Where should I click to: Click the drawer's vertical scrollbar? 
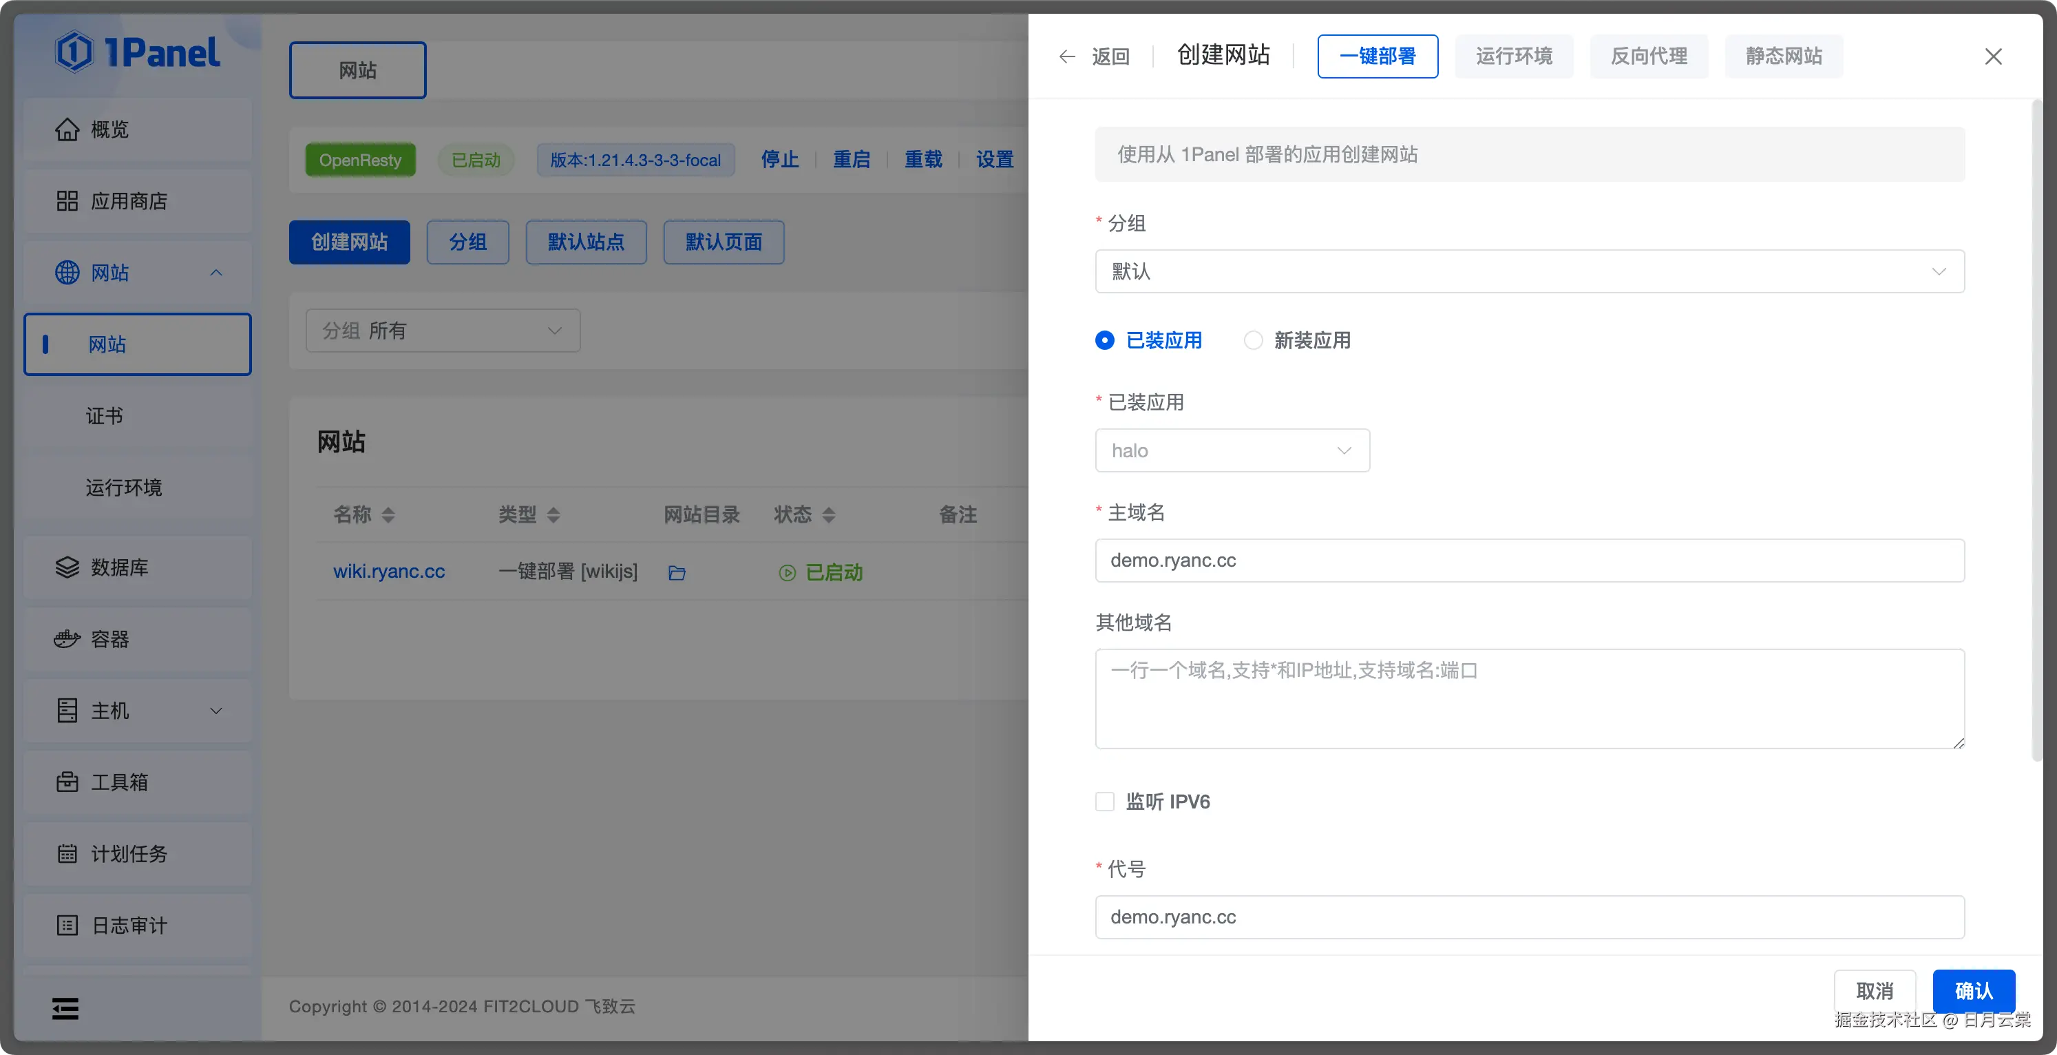(x=2036, y=431)
